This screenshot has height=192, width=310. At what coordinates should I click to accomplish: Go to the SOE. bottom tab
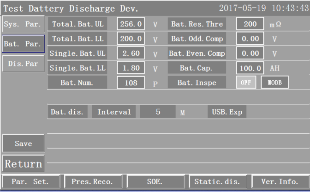pos(155,181)
